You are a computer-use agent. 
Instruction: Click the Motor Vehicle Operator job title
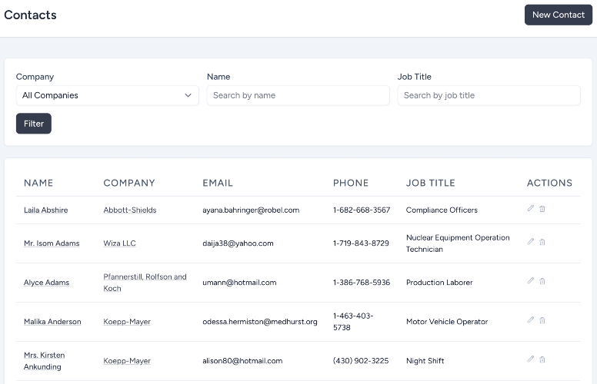point(447,322)
